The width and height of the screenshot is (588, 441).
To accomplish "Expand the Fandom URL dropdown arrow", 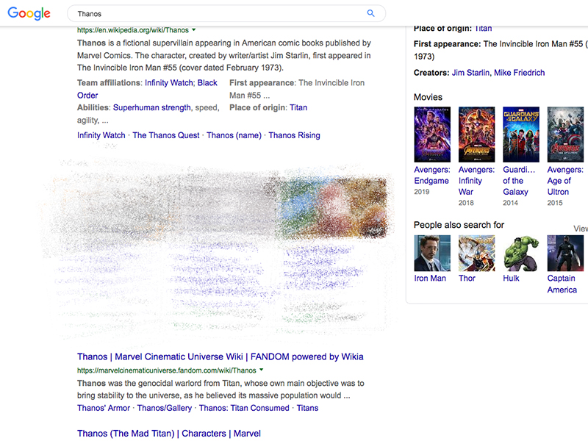I will 262,370.
